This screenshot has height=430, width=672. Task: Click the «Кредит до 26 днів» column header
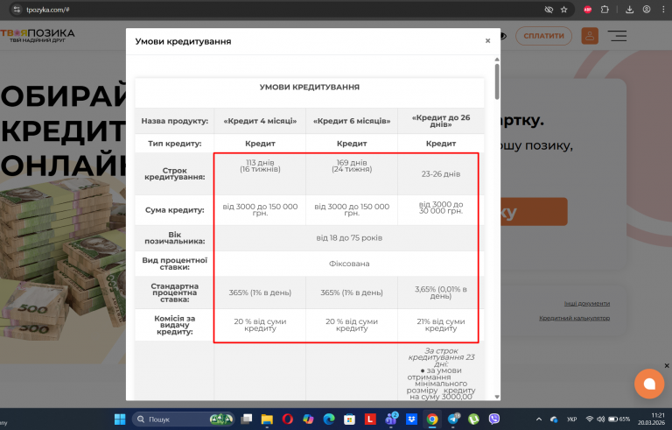point(441,121)
